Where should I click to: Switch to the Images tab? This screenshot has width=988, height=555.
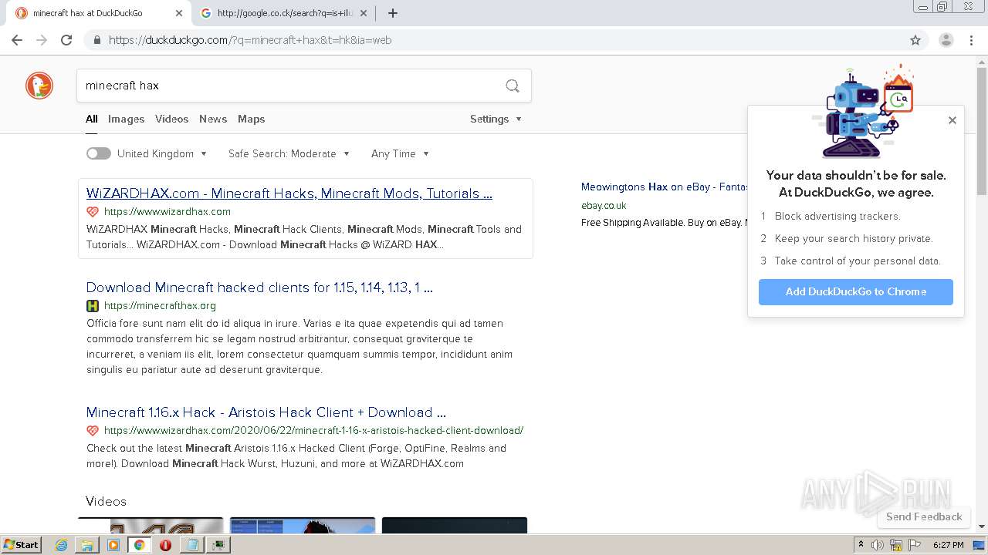click(126, 119)
